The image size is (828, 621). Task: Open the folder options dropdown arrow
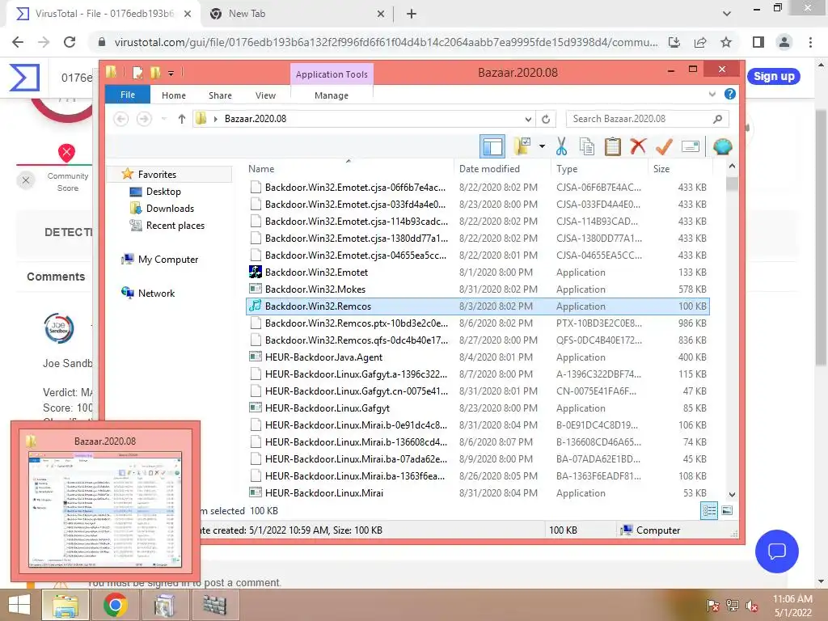click(542, 146)
